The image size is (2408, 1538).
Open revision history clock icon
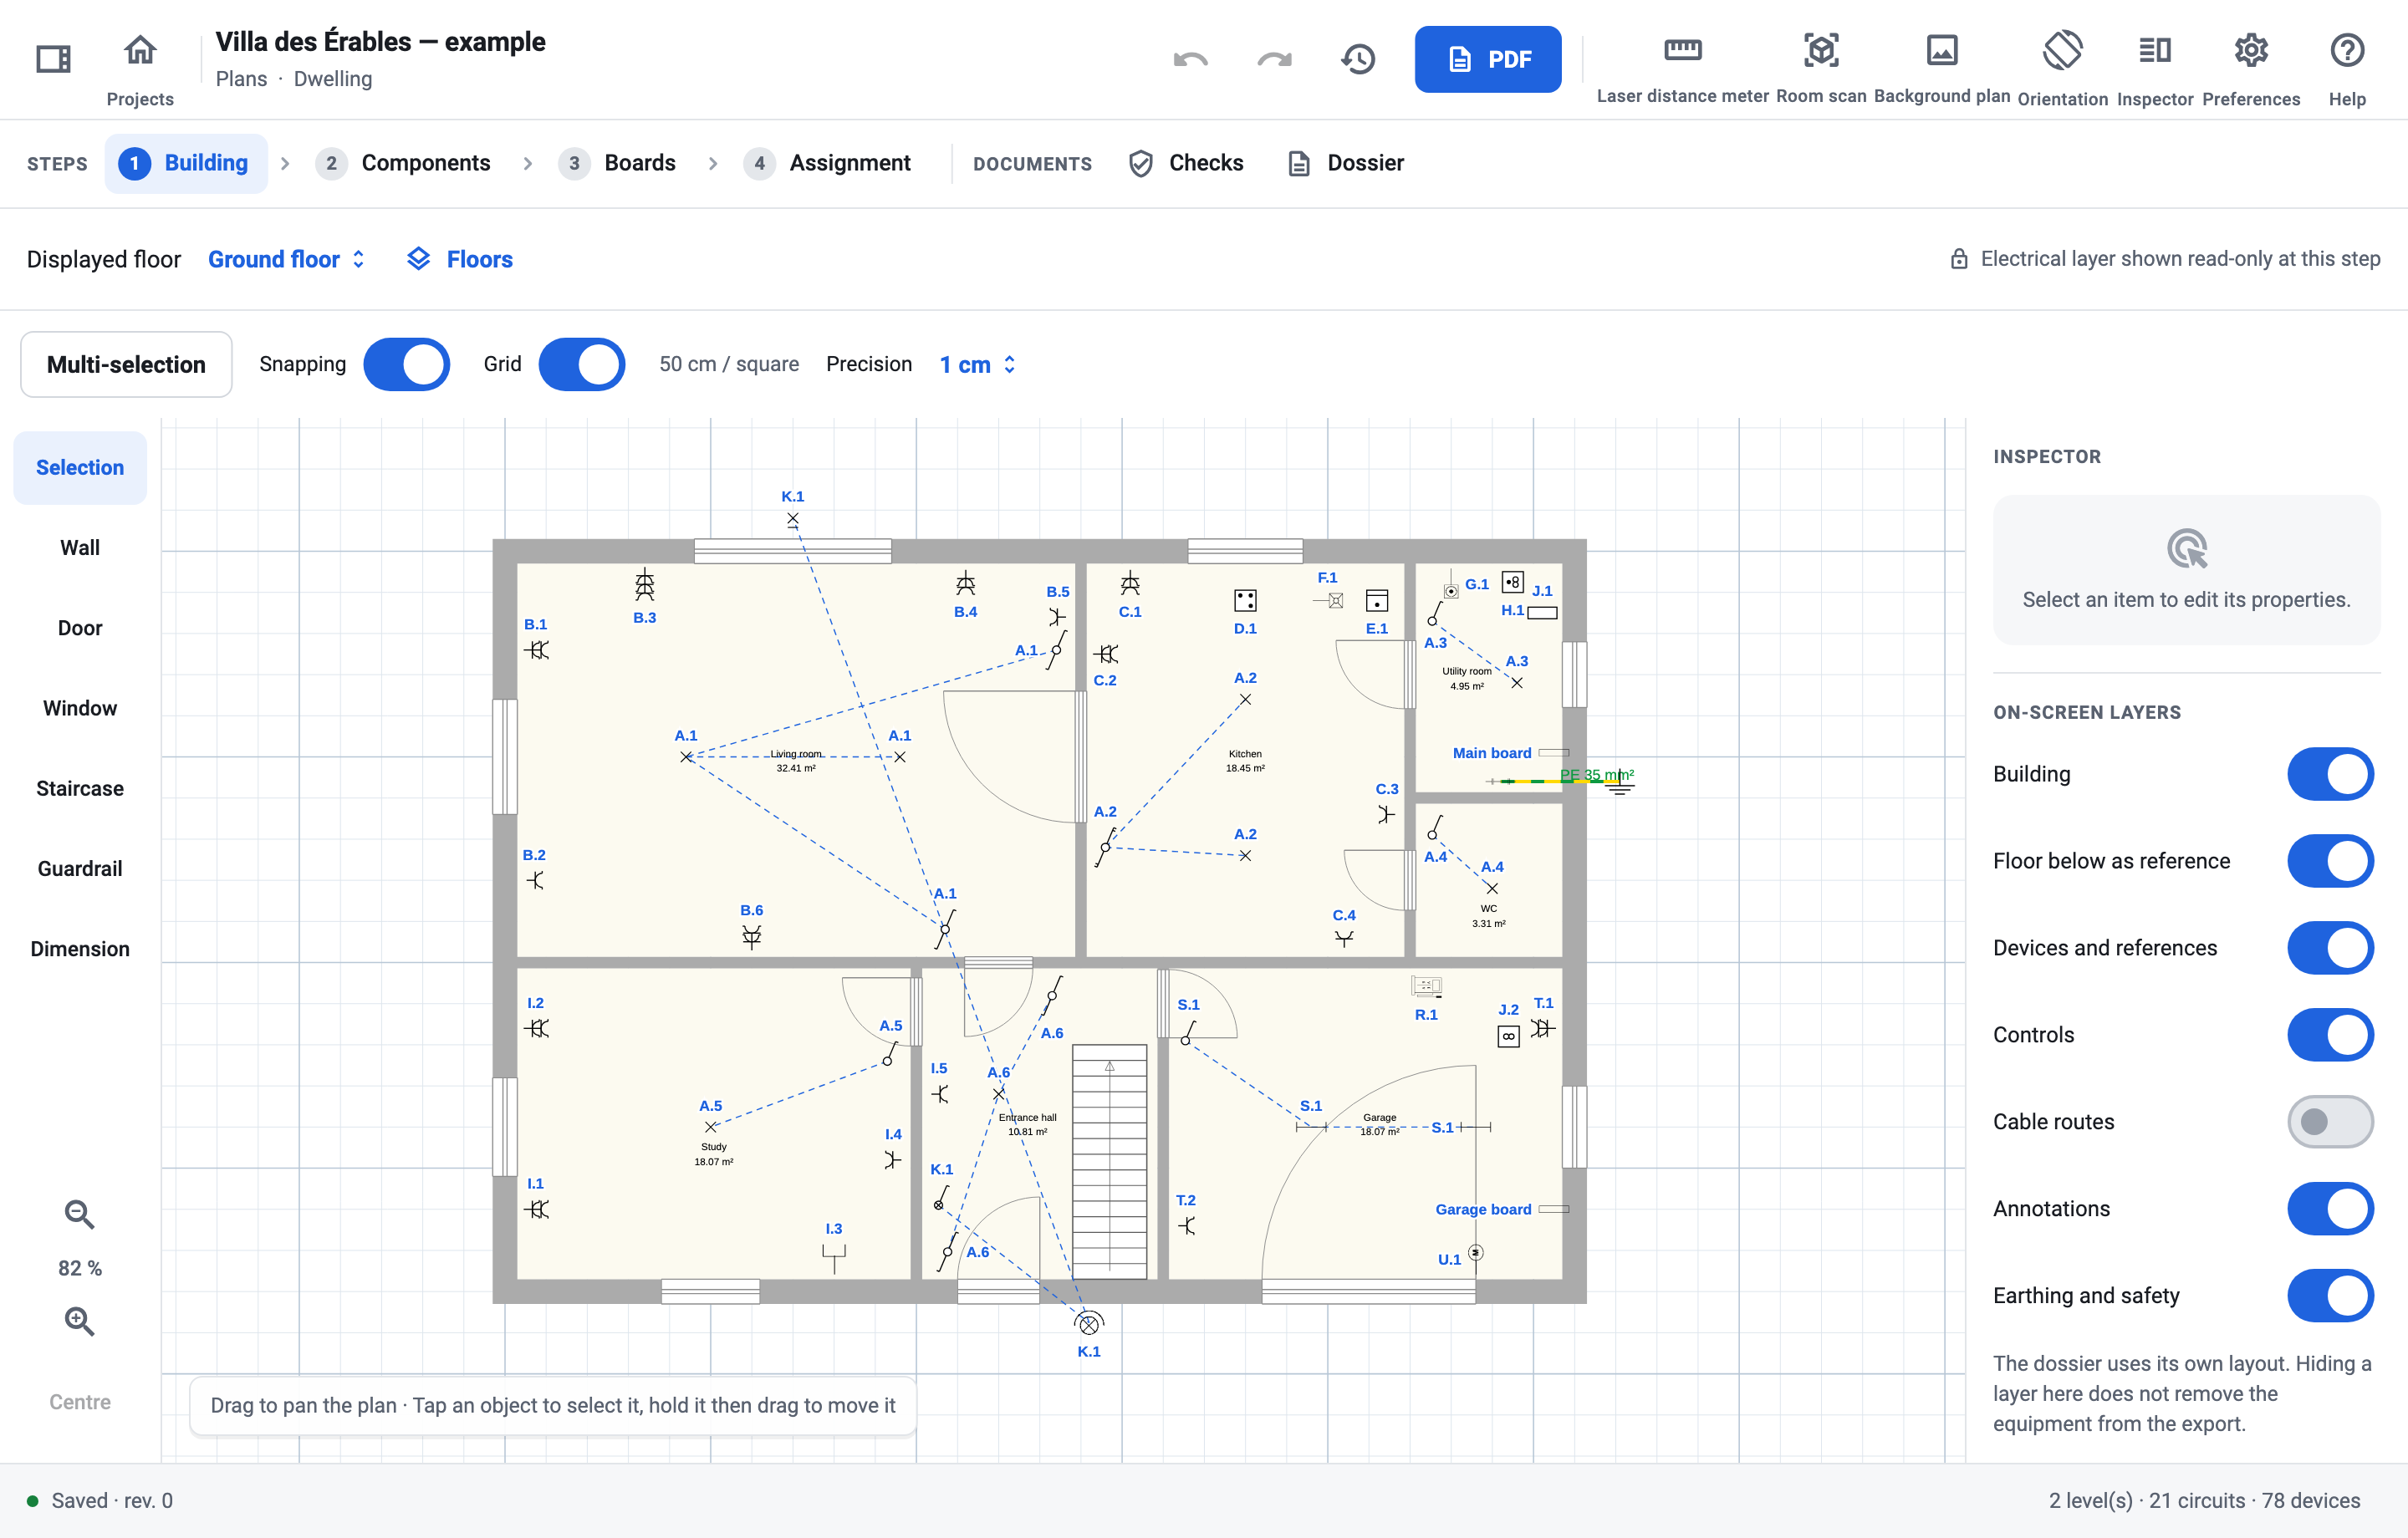1358,59
